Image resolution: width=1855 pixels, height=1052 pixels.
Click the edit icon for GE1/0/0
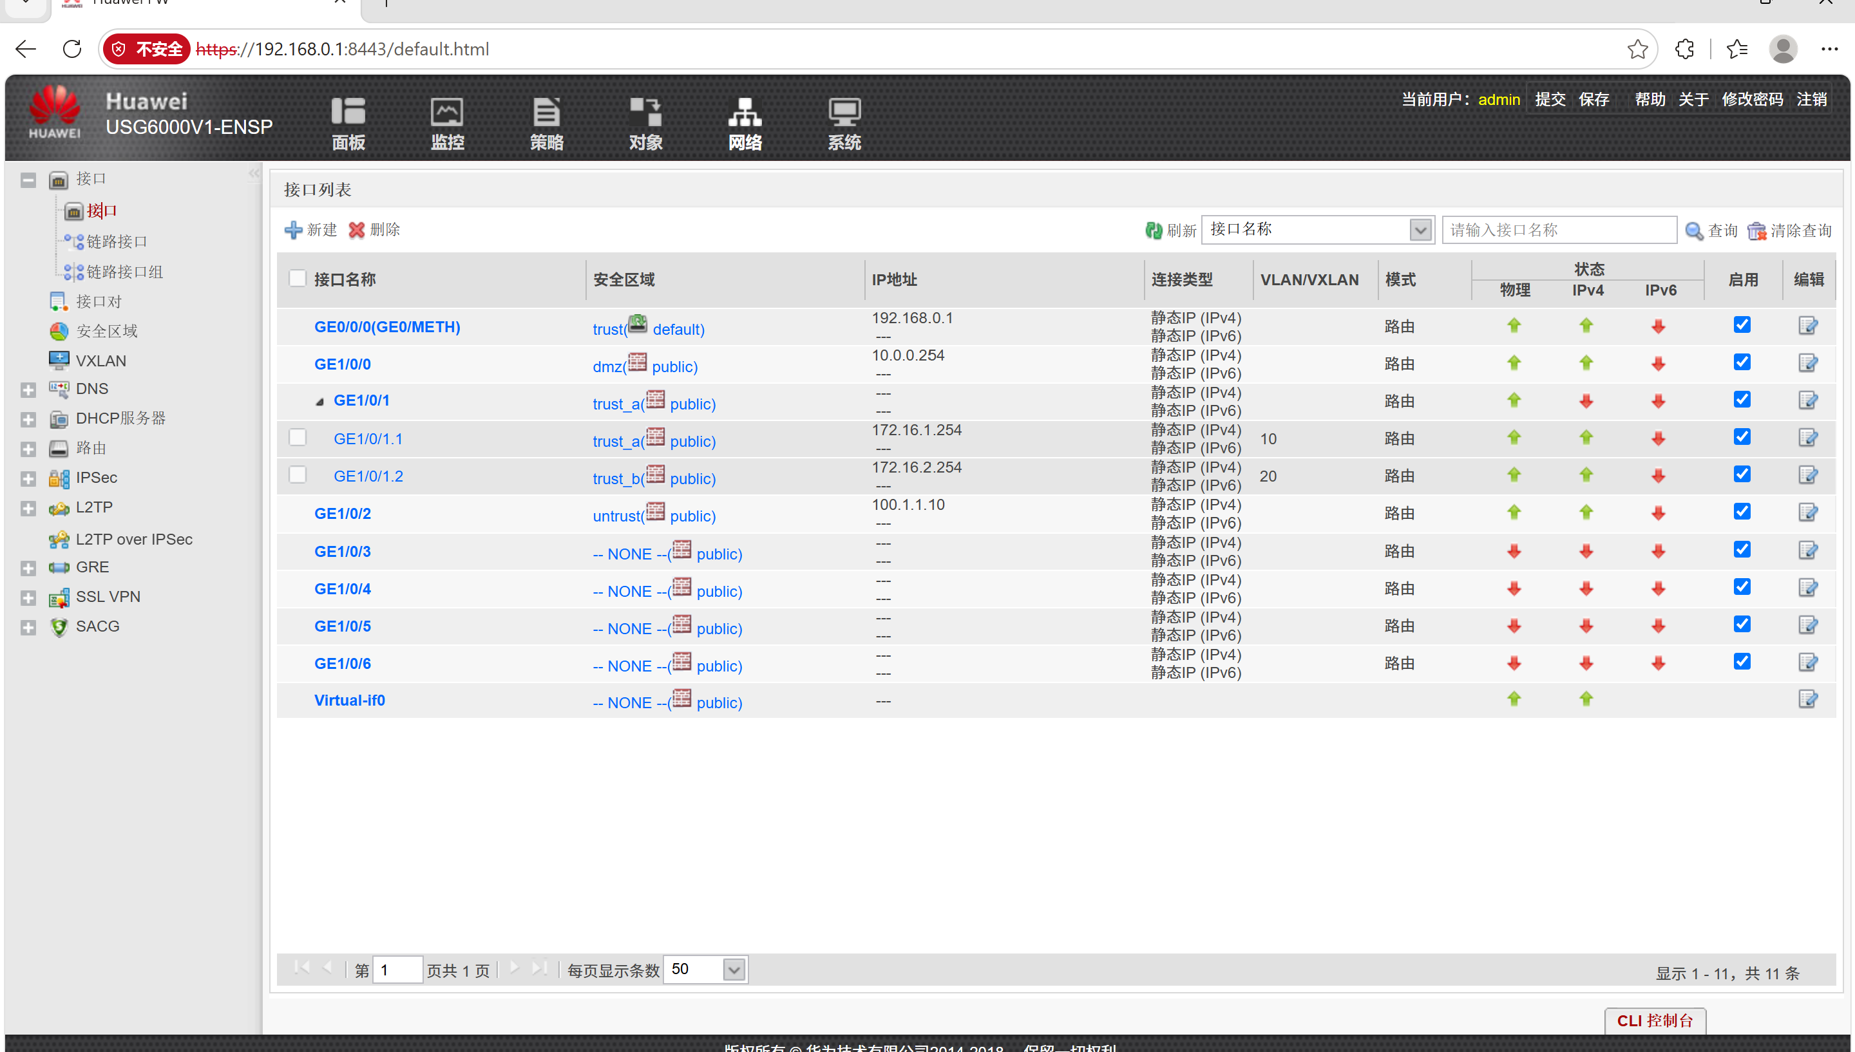point(1808,362)
